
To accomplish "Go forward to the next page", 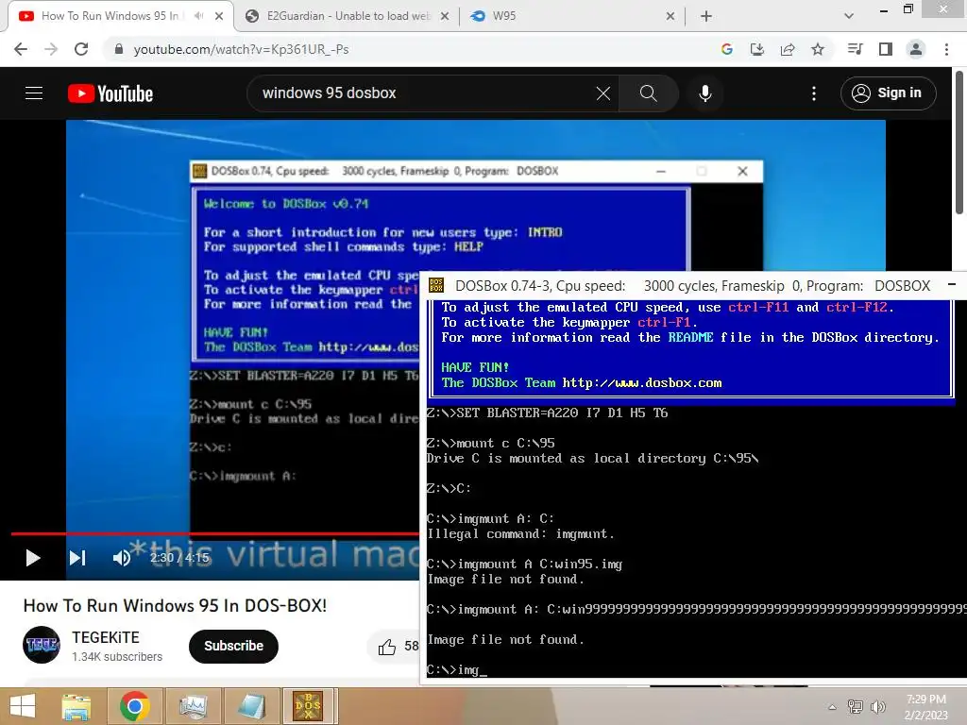I will (51, 49).
